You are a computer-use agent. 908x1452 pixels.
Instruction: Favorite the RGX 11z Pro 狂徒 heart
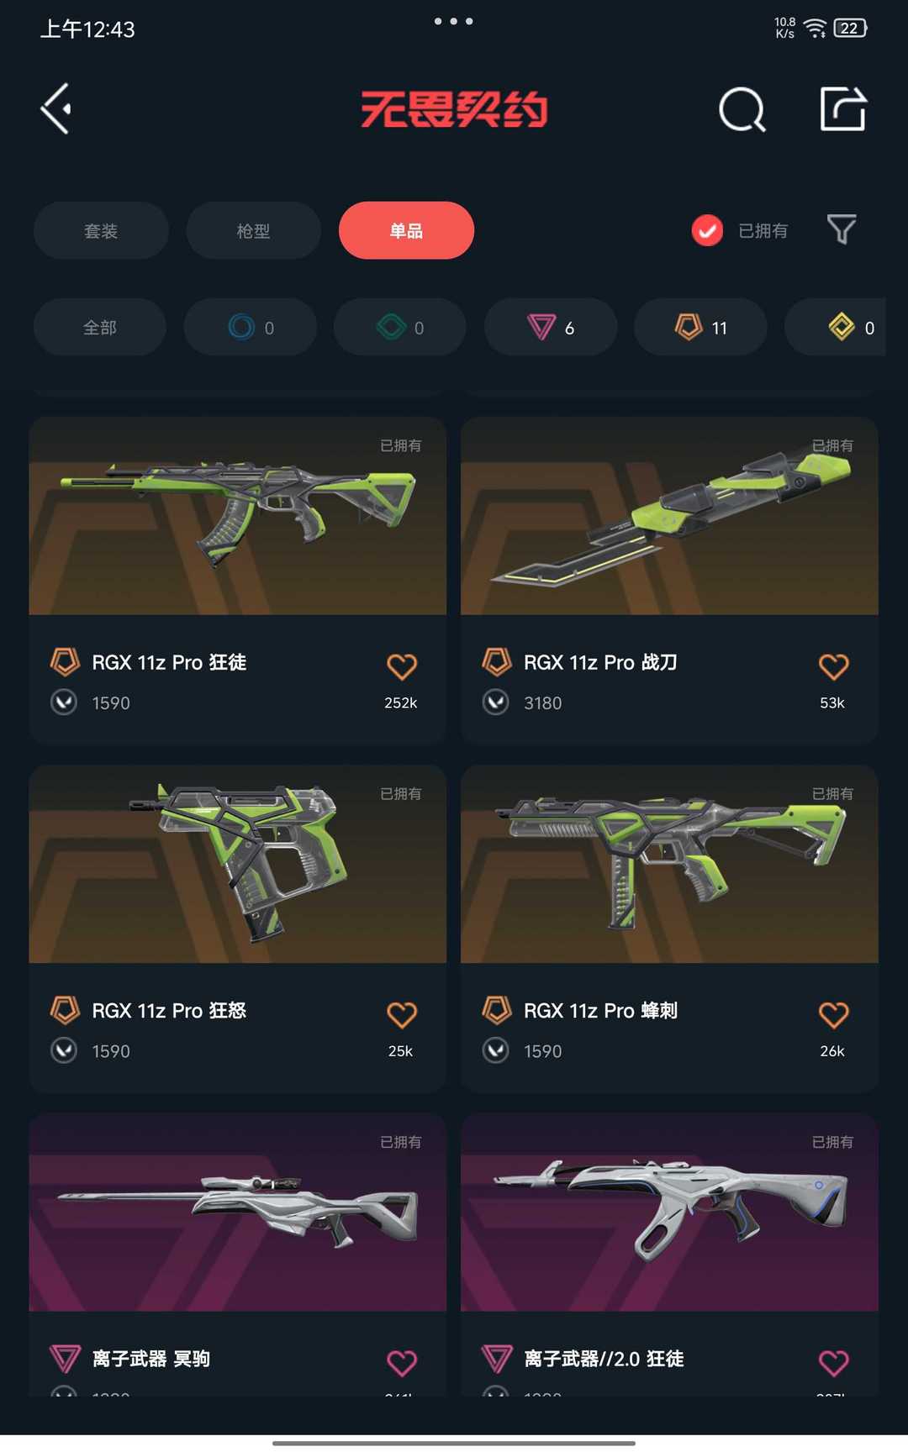[402, 666]
